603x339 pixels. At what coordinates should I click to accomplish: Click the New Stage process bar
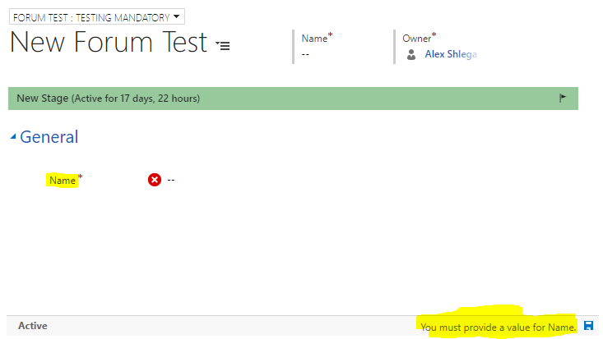pyautogui.click(x=293, y=98)
